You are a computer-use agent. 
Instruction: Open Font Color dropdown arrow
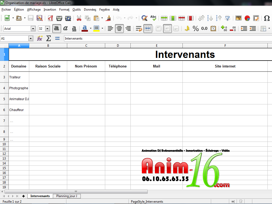pyautogui.click(x=91, y=28)
